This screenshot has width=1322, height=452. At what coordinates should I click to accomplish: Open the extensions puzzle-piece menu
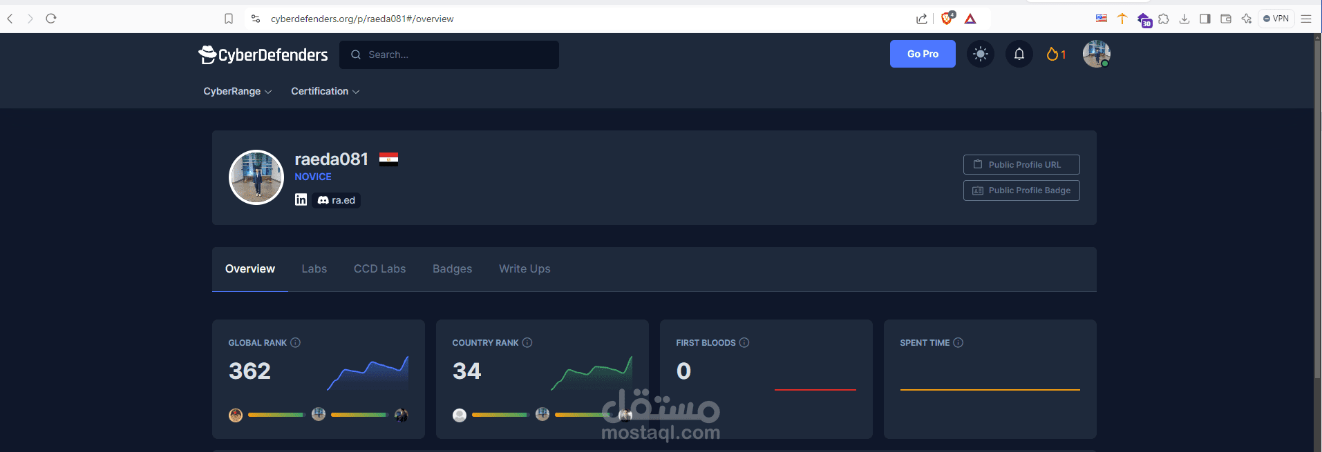pos(1164,19)
